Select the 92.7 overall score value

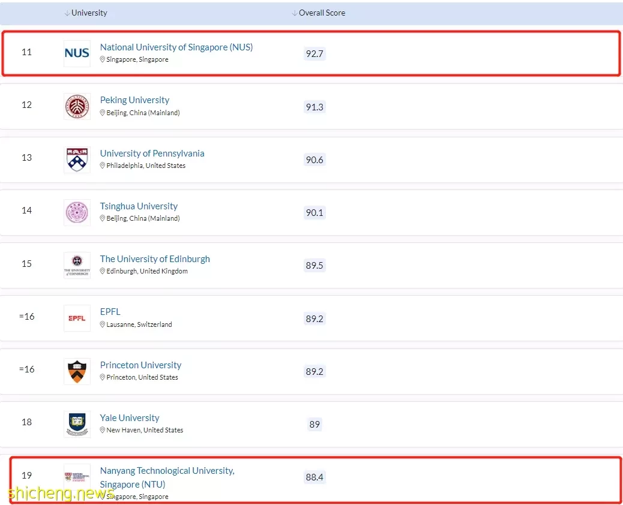(x=315, y=53)
